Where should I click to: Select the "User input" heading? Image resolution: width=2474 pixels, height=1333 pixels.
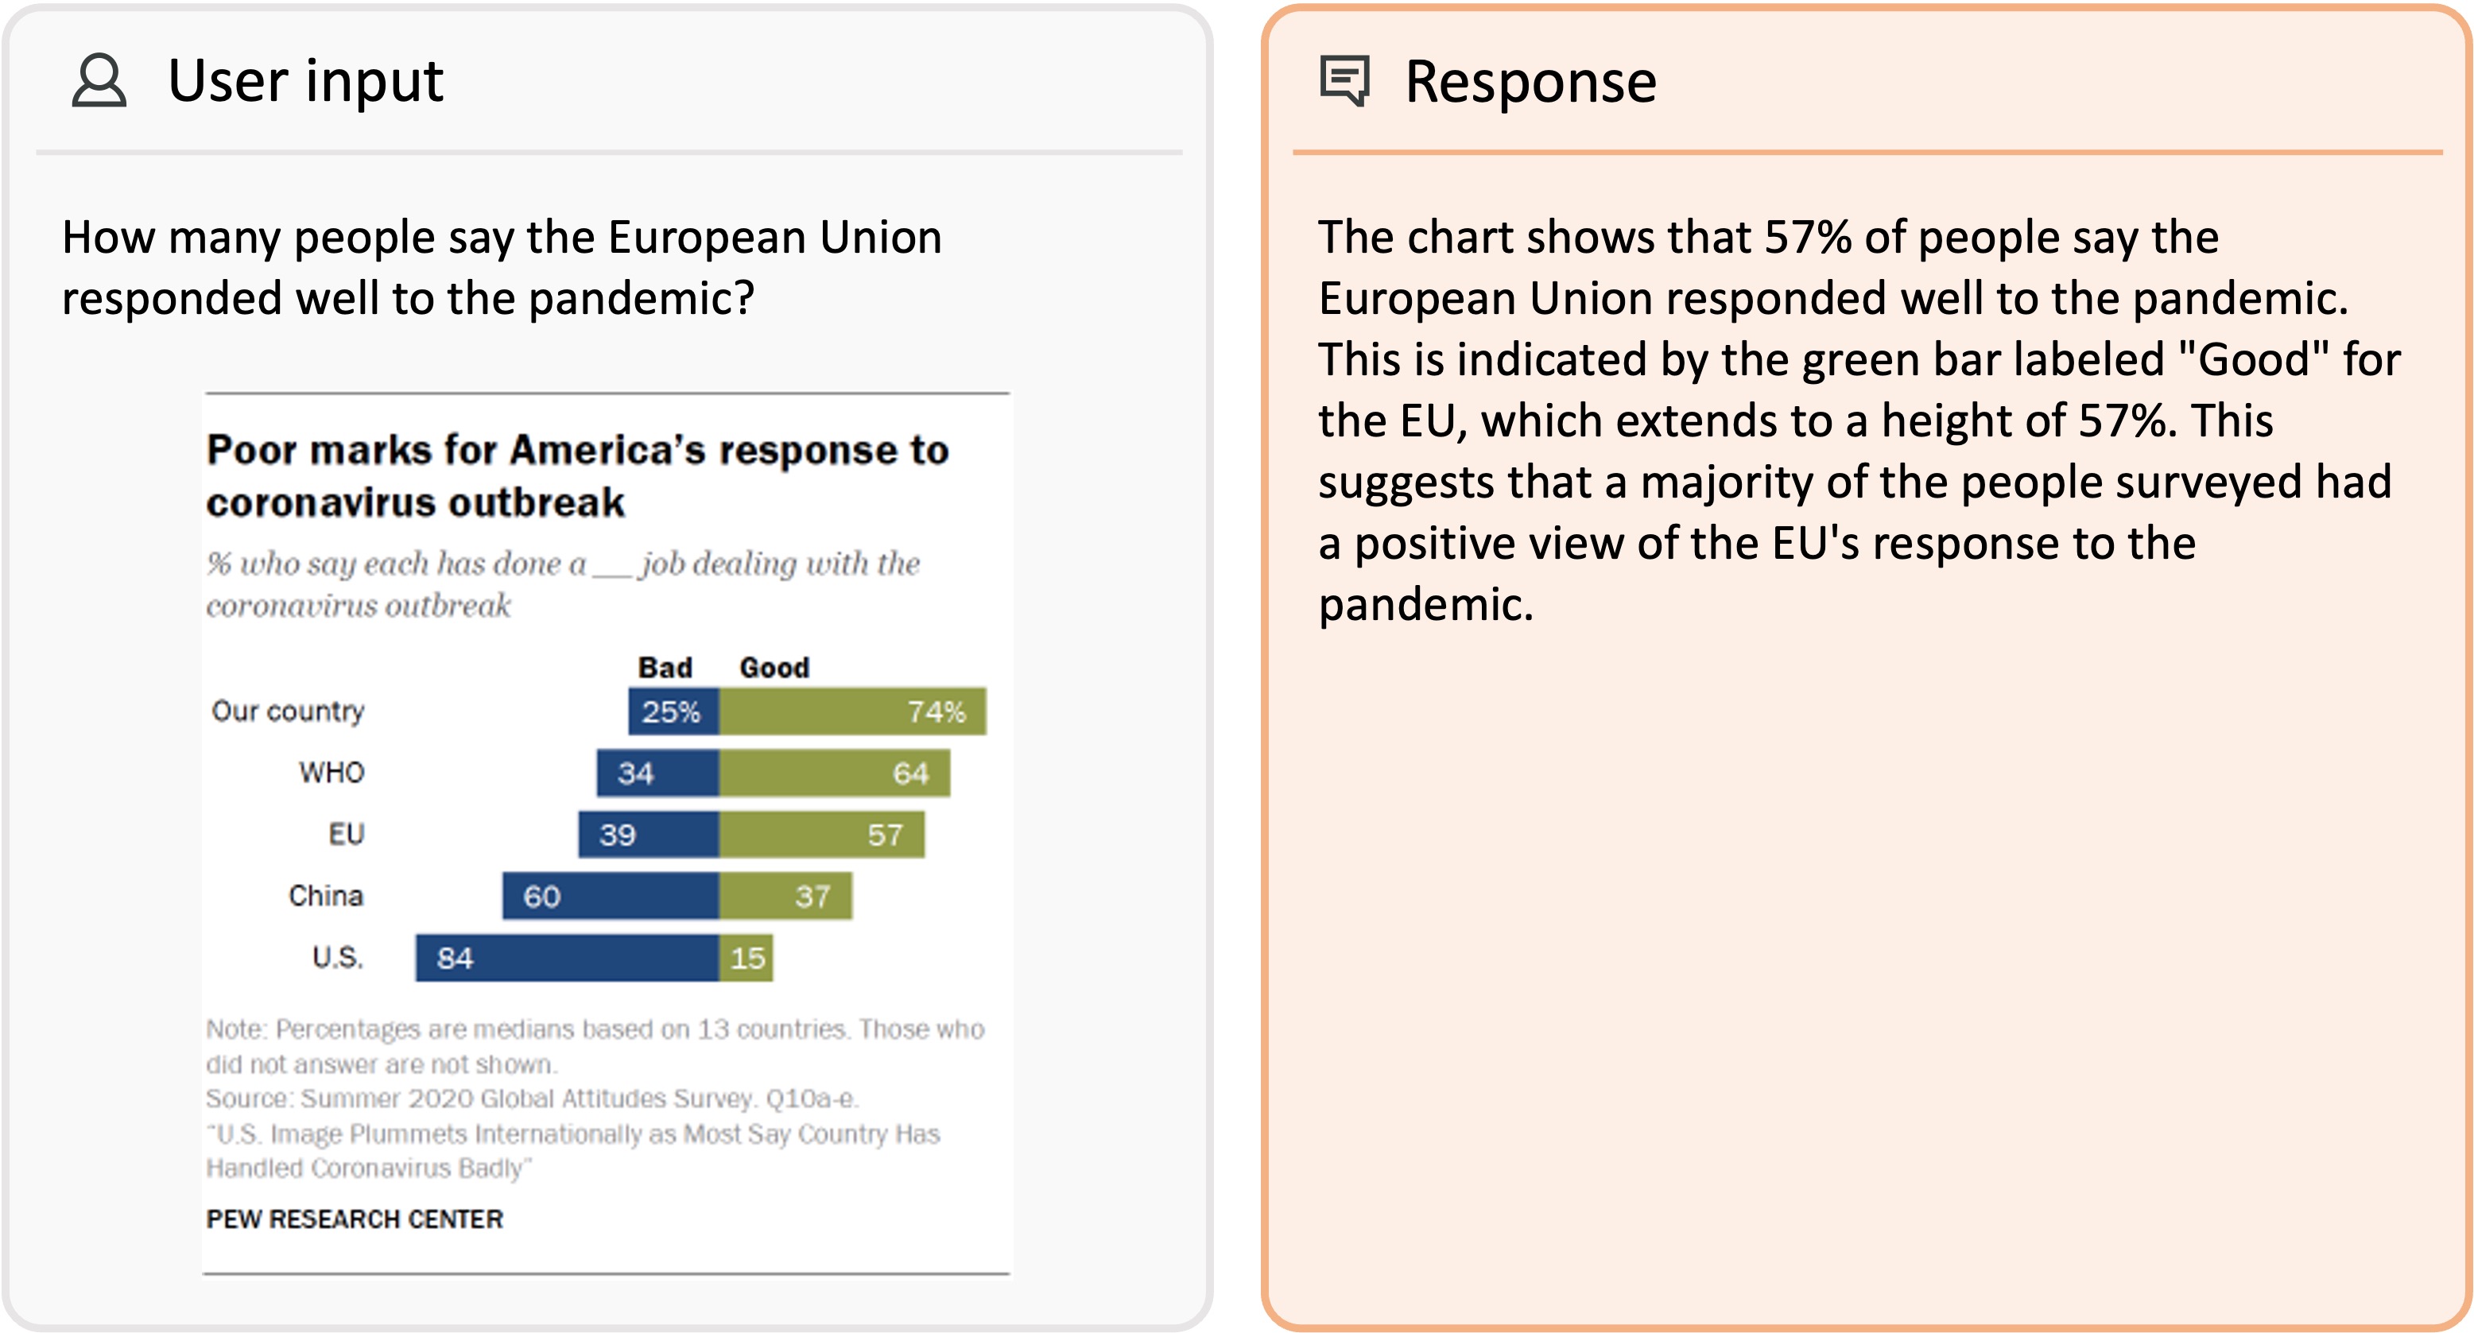(305, 80)
